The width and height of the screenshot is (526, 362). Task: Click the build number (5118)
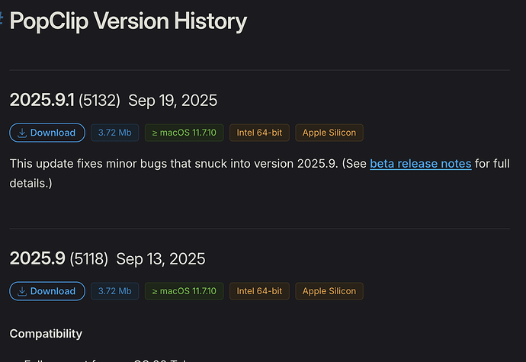88,259
